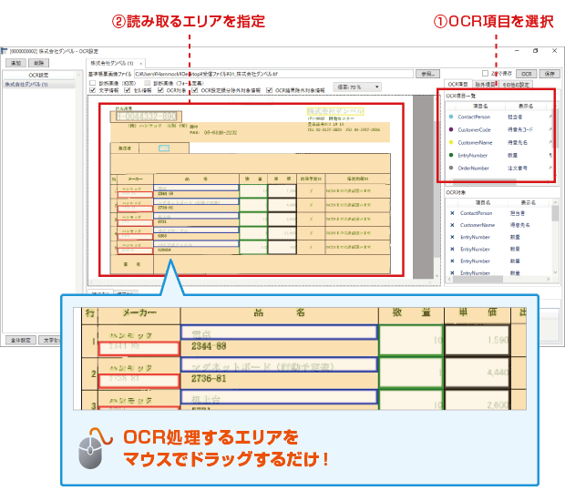Click the document preview's down scroll arrow
Screen dimensions: 565x501
pyautogui.click(x=437, y=276)
